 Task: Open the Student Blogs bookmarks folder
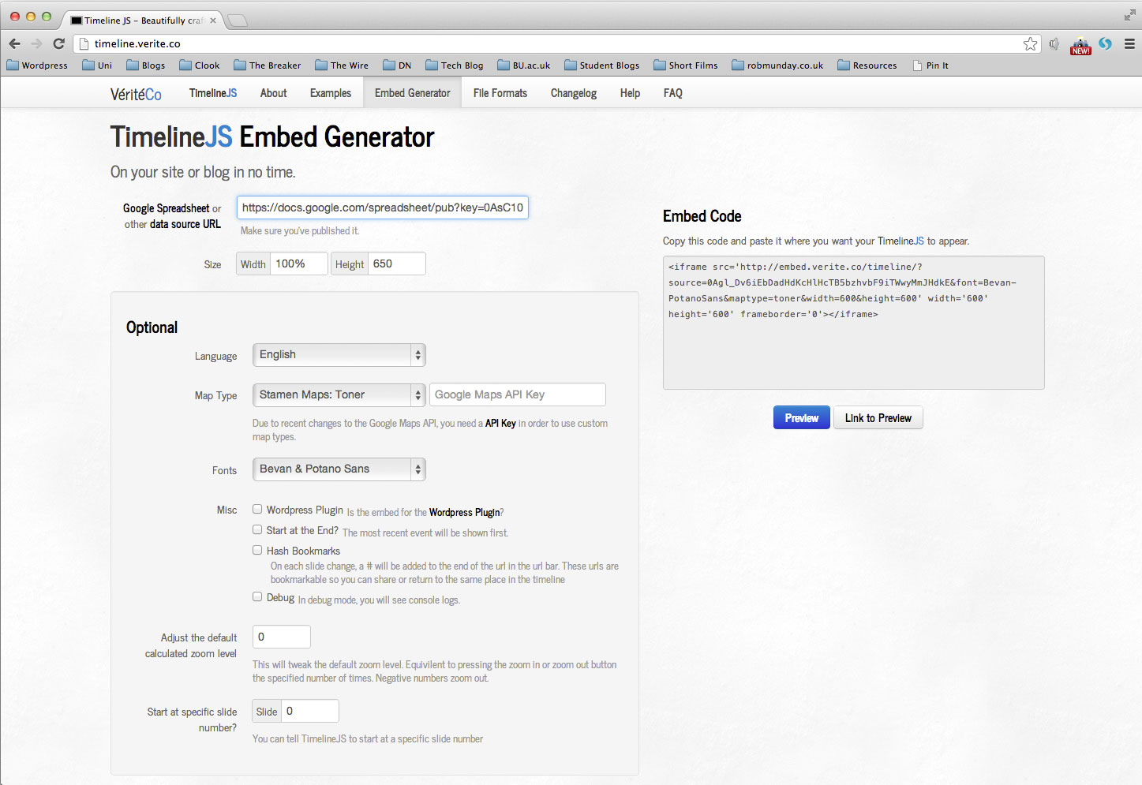click(601, 65)
